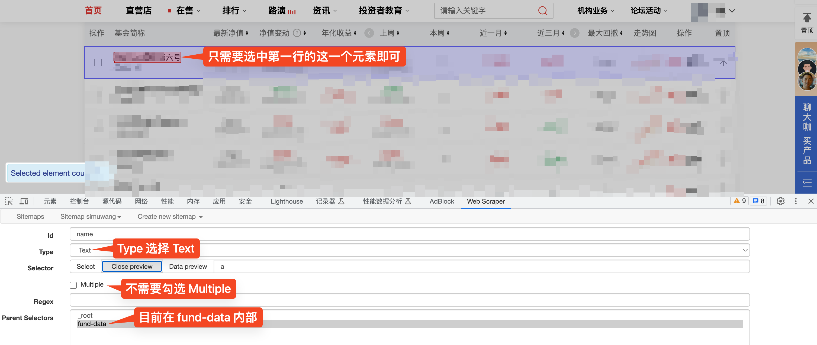817x345 pixels.
Task: Enable the Multiple checkbox
Action: pos(73,285)
